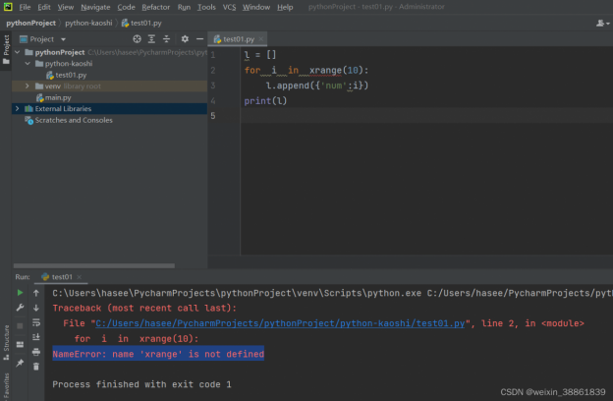Viewport: 613px width, 401px height.
Task: Expand the venv folder
Action: tap(28, 86)
